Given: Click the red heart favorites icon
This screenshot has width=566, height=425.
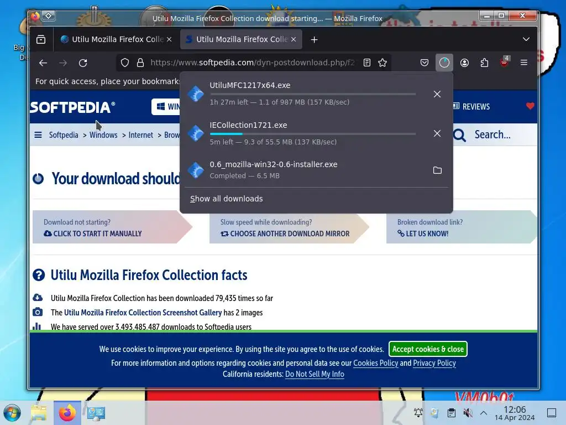Looking at the screenshot, I should tap(530, 106).
